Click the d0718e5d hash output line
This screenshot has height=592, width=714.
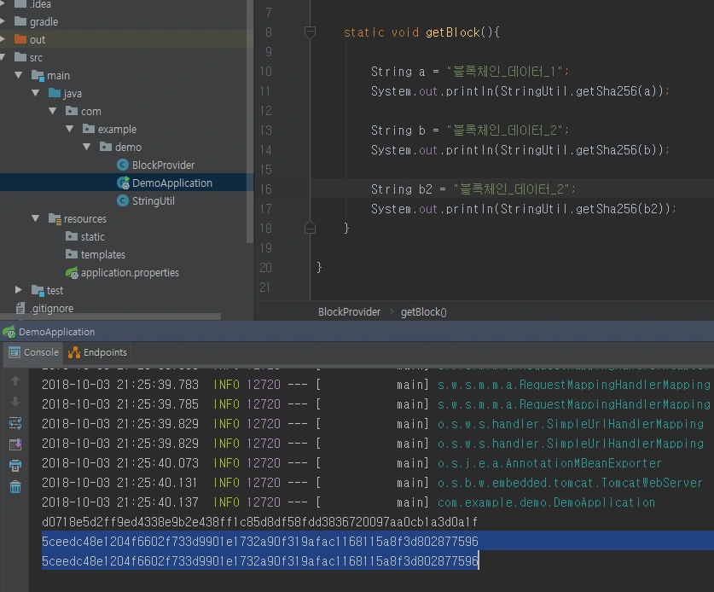click(259, 522)
